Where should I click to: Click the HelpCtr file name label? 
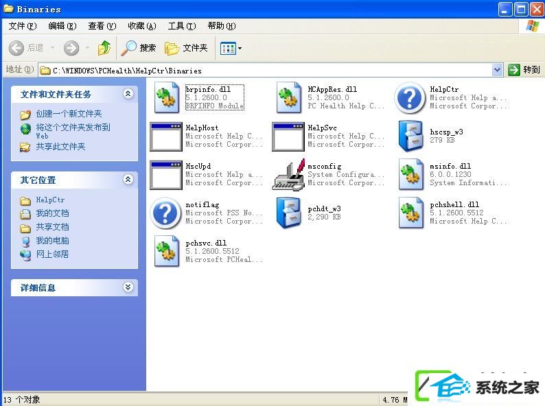tap(444, 89)
